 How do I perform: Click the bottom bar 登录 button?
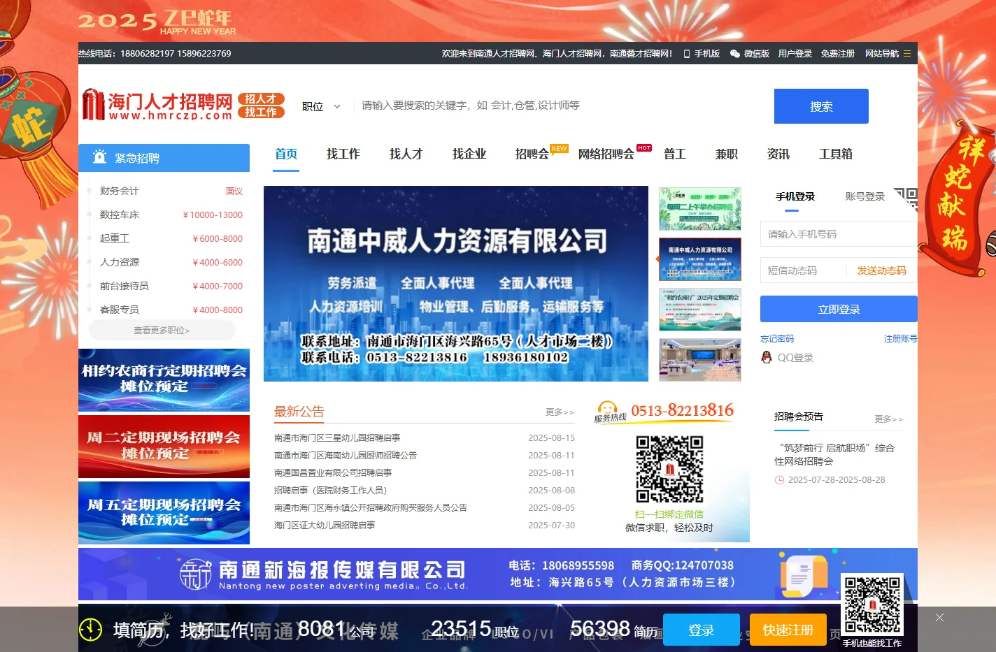[701, 630]
